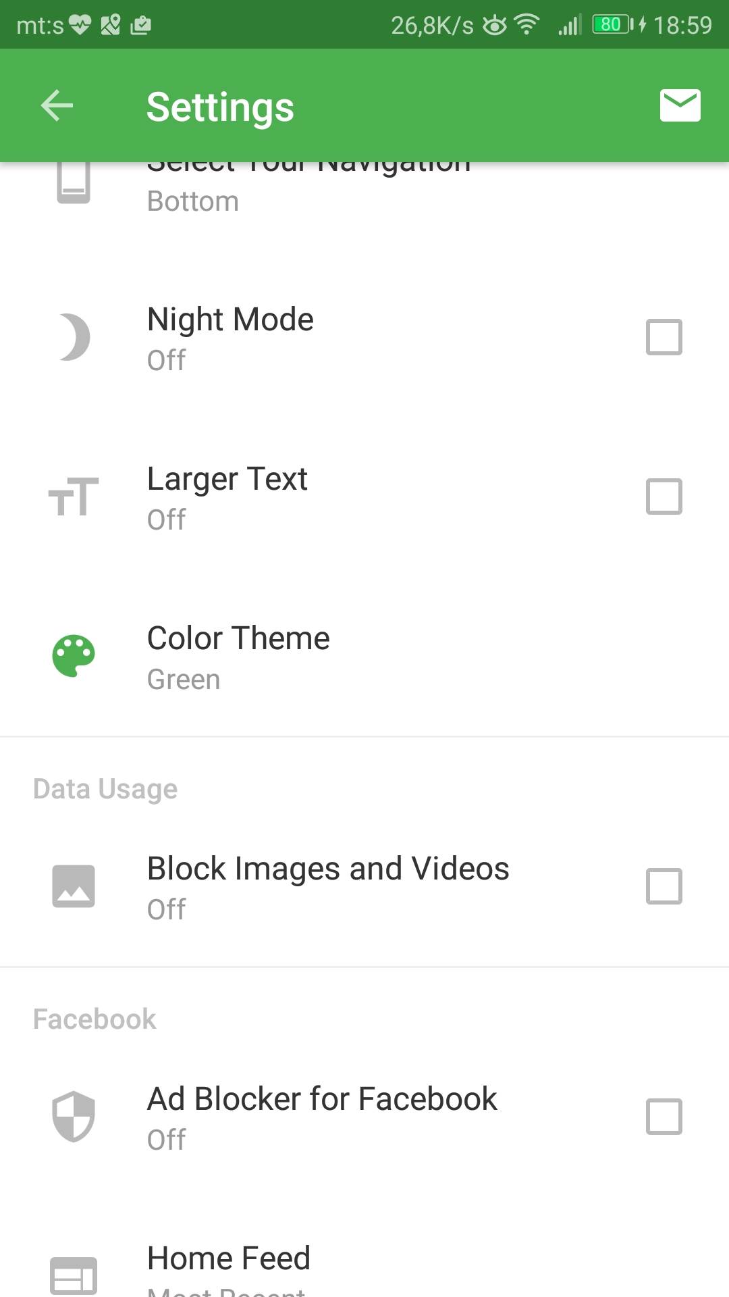Image resolution: width=729 pixels, height=1297 pixels.
Task: Tap the crescent moon Night Mode icon
Action: [x=74, y=337]
